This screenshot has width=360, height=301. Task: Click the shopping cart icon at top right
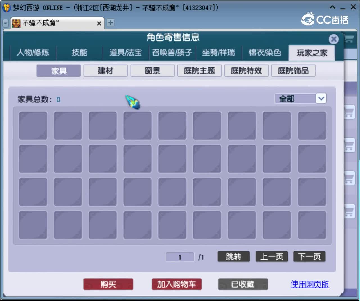(x=349, y=39)
